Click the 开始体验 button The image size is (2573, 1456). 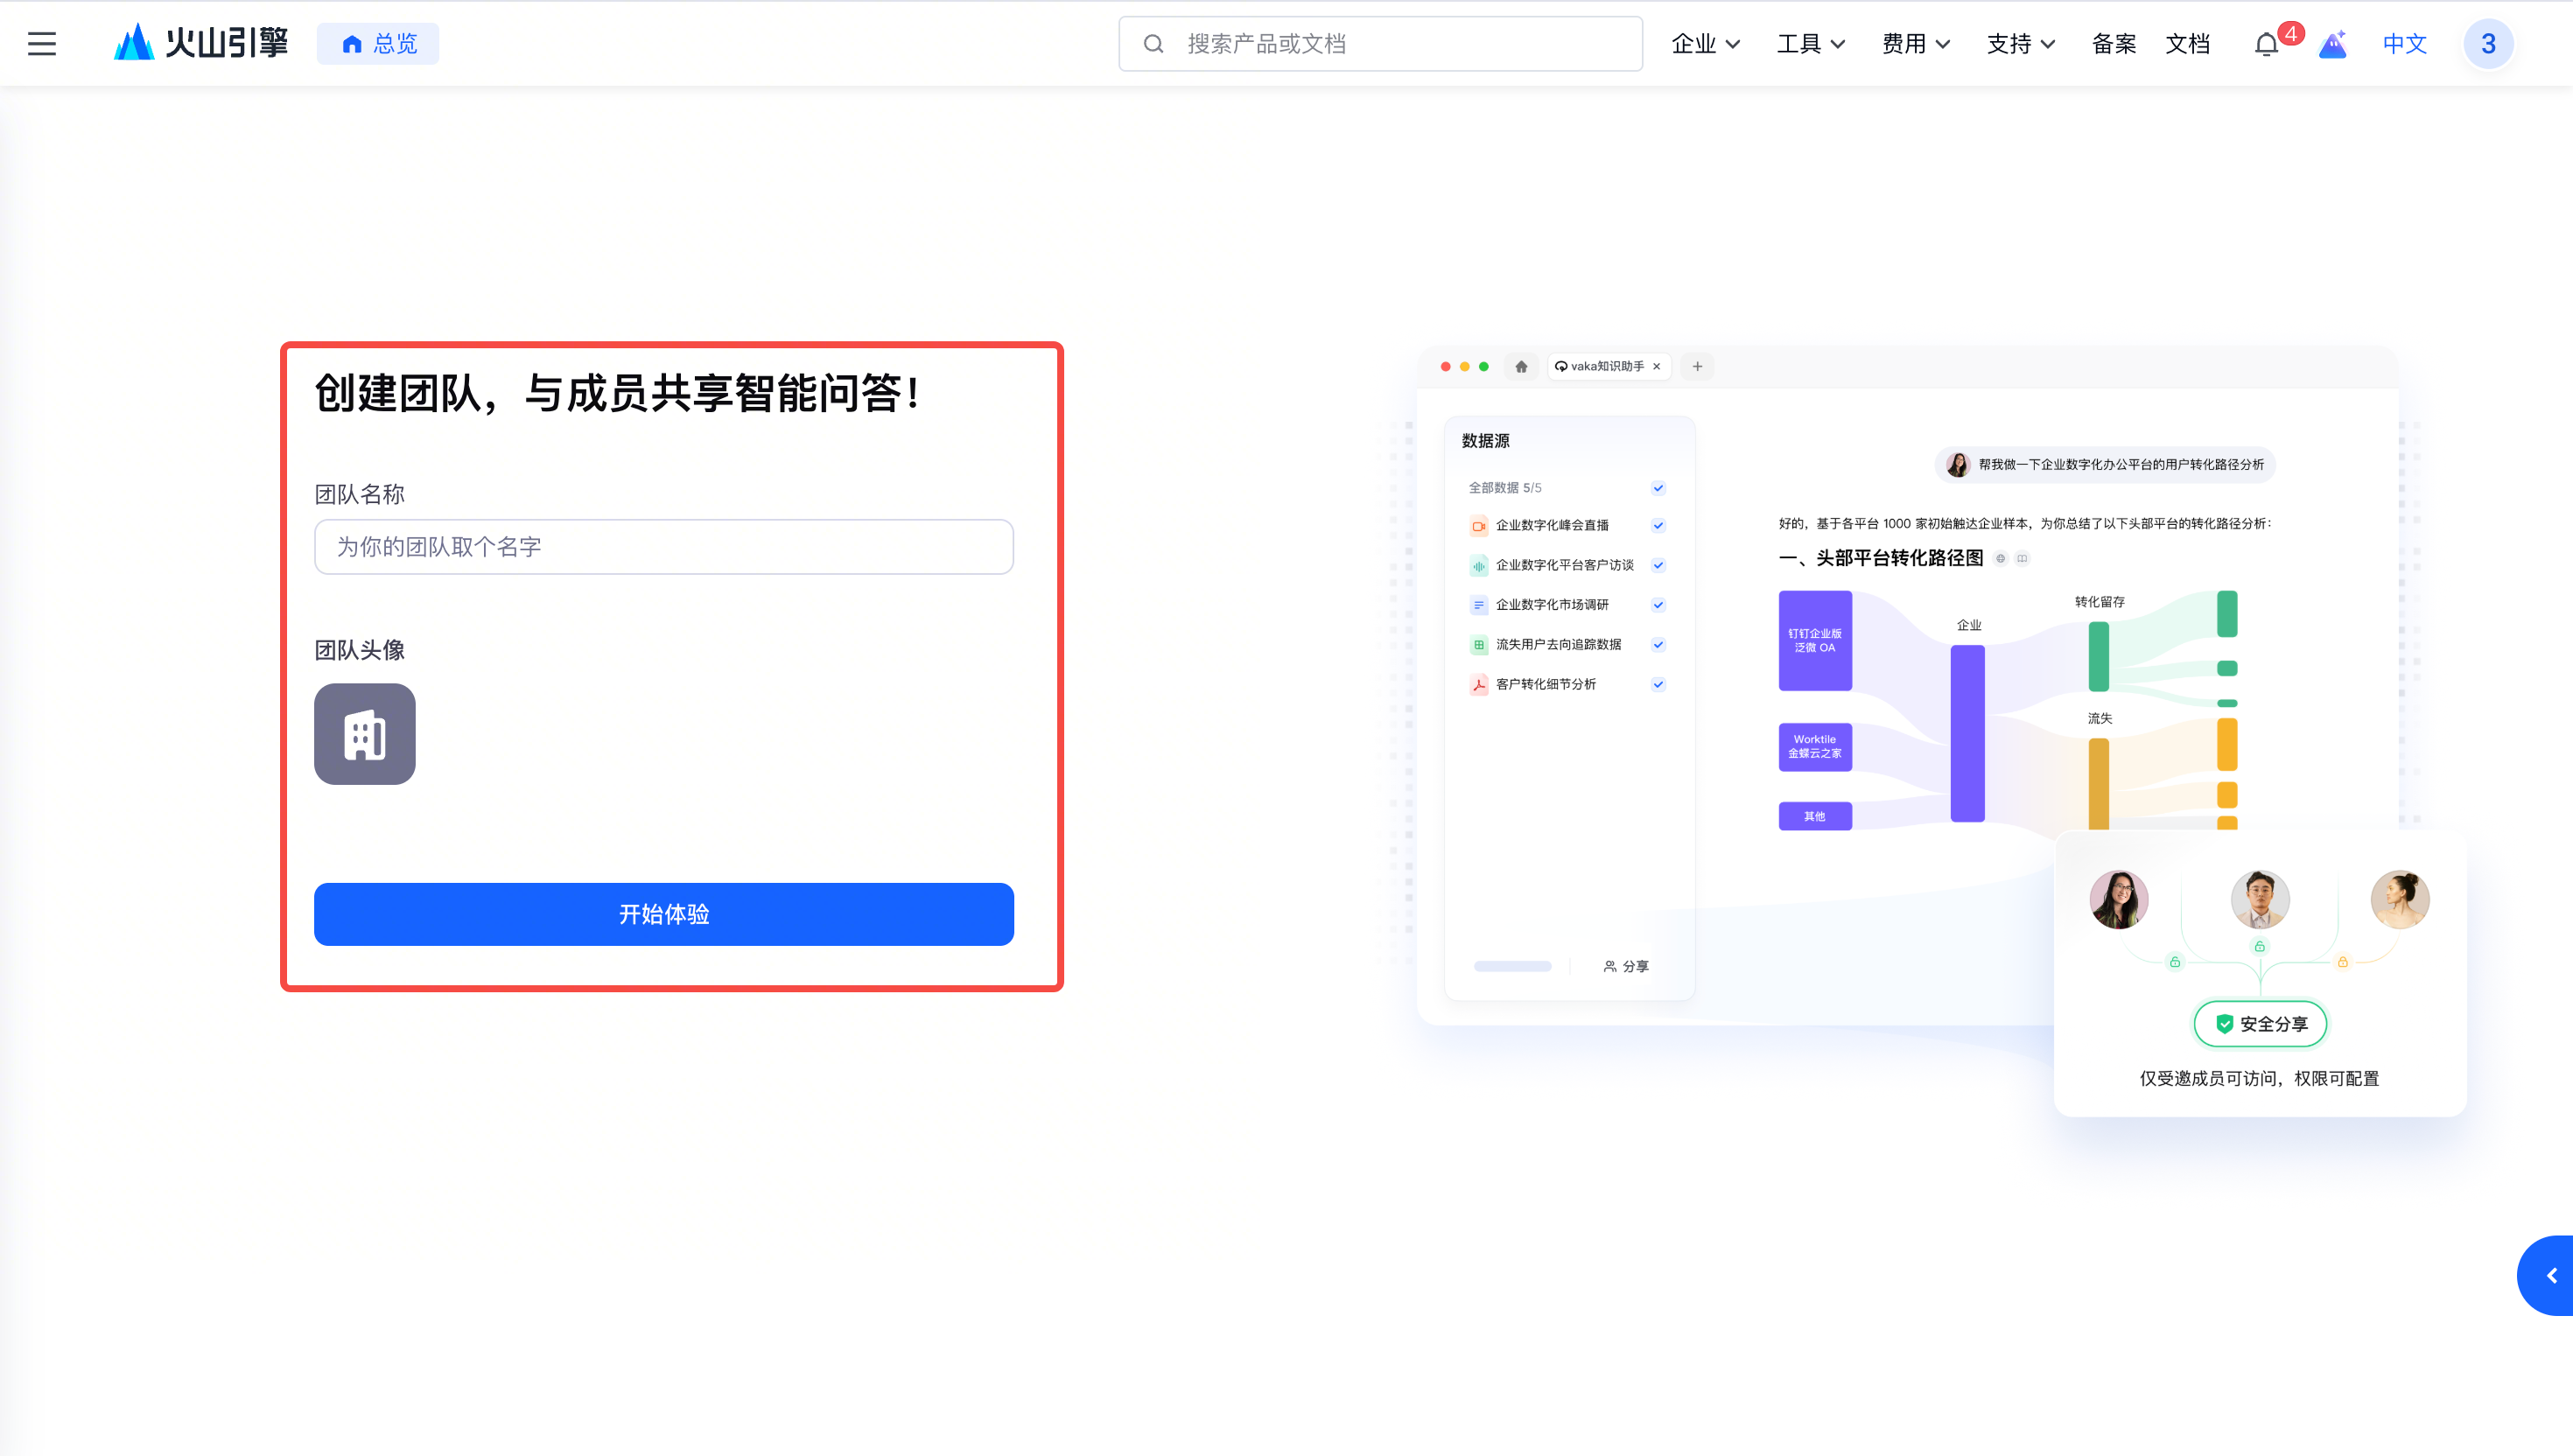point(664,914)
